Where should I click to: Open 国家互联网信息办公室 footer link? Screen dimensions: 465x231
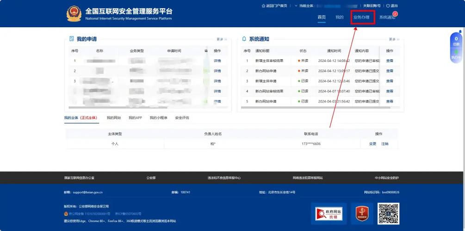click(x=79, y=178)
